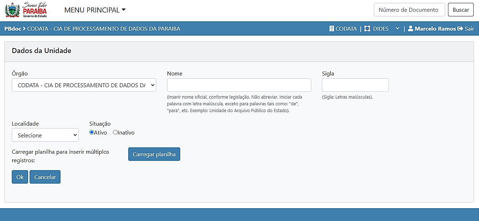Click the unit icon beside DIDES
The image size is (479, 221).
pyautogui.click(x=367, y=28)
